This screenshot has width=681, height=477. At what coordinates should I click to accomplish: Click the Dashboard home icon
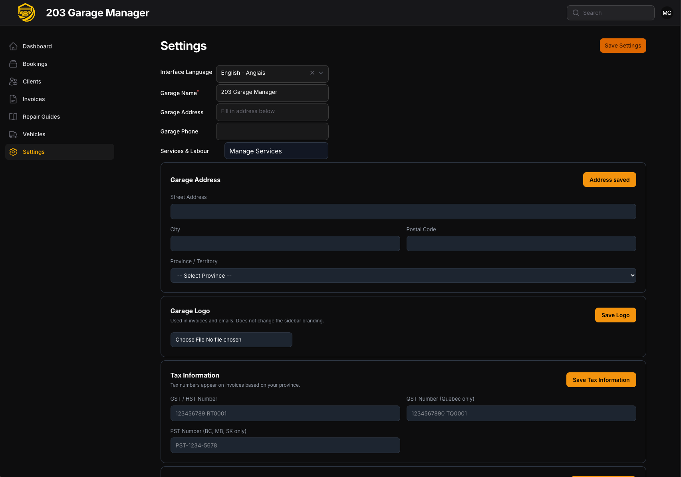[x=13, y=46]
